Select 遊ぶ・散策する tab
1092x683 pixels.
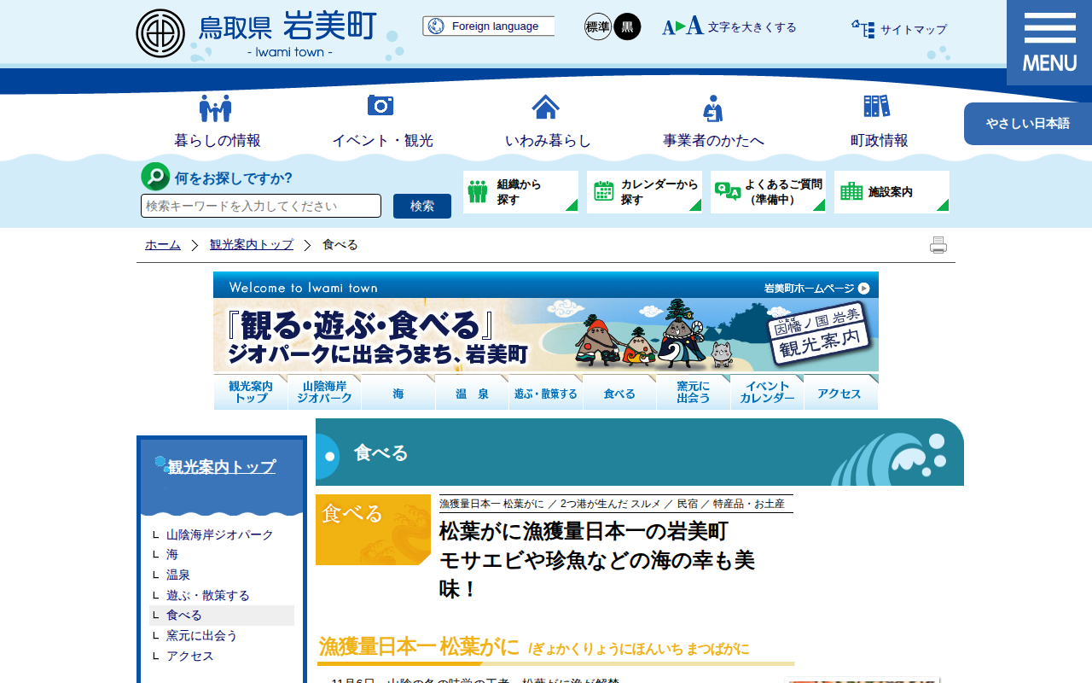tap(546, 393)
